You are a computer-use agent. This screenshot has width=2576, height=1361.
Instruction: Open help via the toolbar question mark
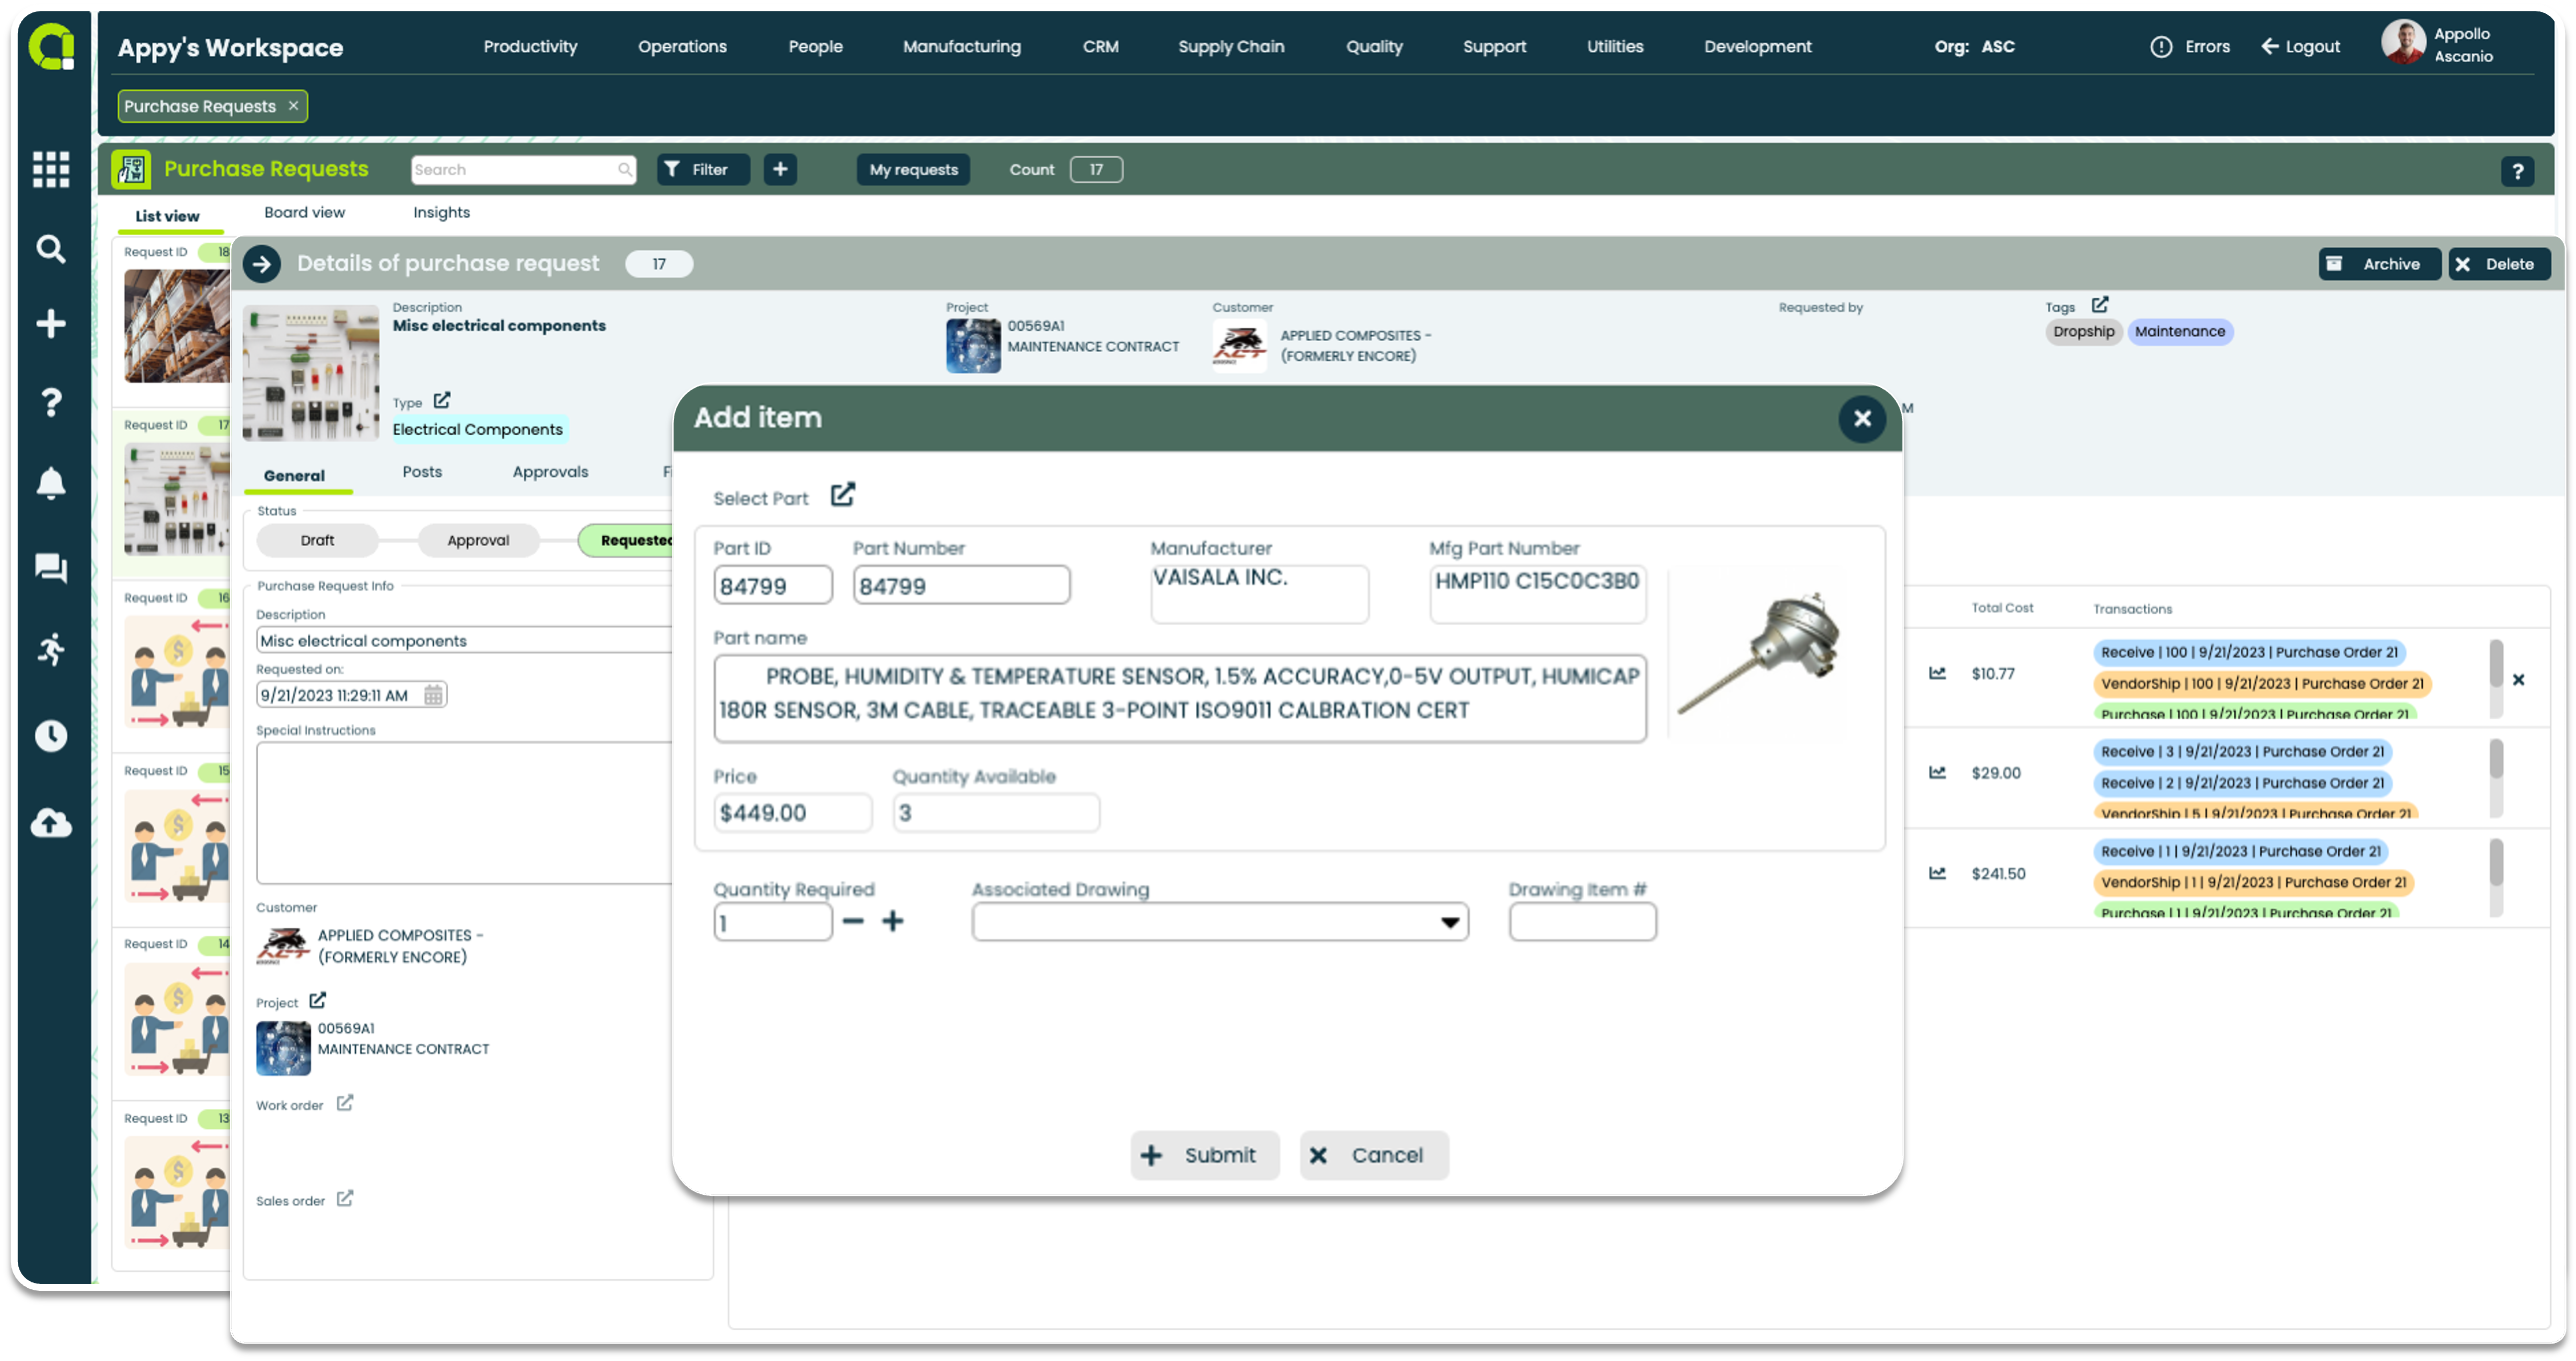tap(2517, 171)
